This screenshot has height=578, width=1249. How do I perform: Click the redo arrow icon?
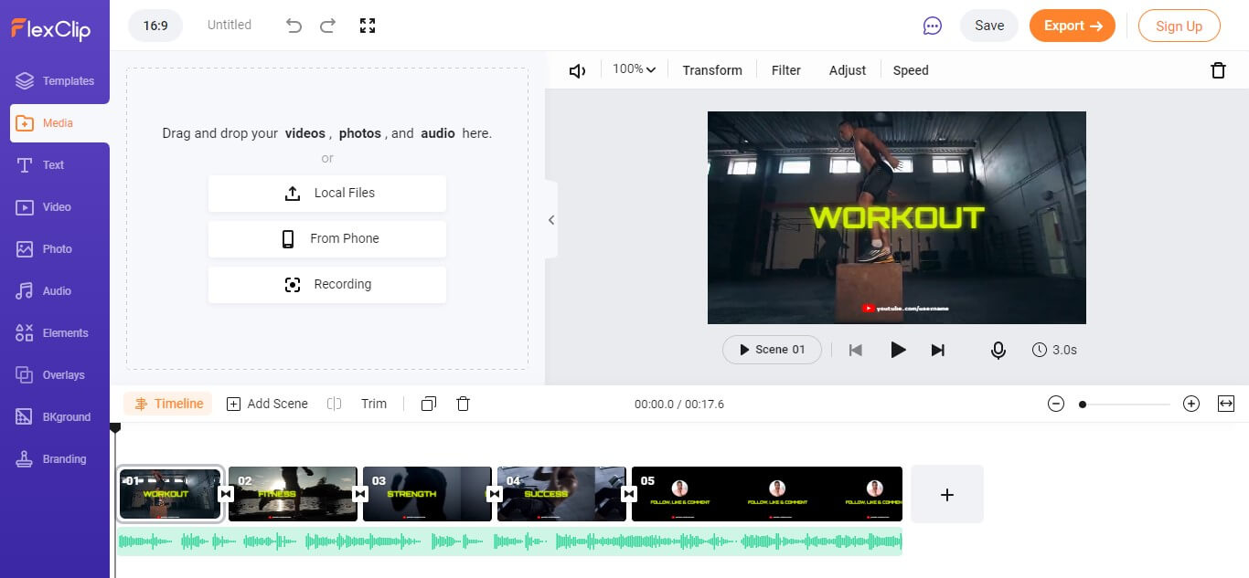pyautogui.click(x=327, y=26)
